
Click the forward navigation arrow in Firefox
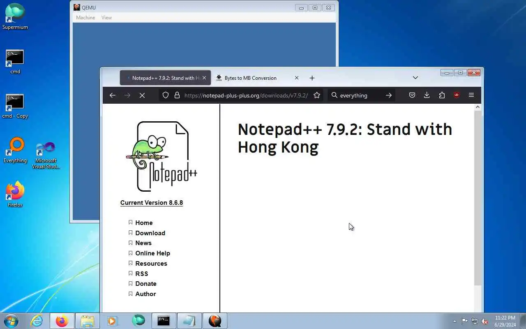click(x=127, y=95)
